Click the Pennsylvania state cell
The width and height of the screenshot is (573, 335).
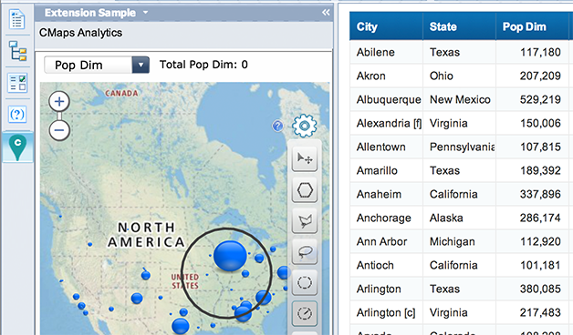coord(459,147)
